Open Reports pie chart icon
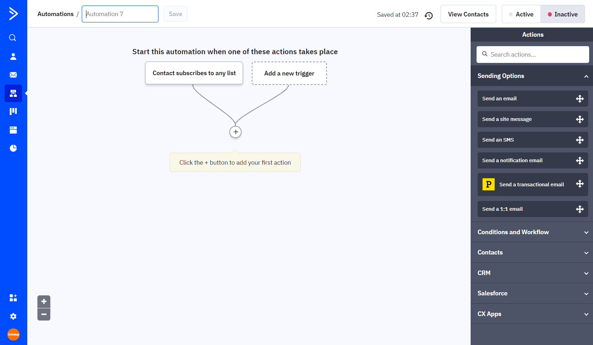 pos(13,148)
